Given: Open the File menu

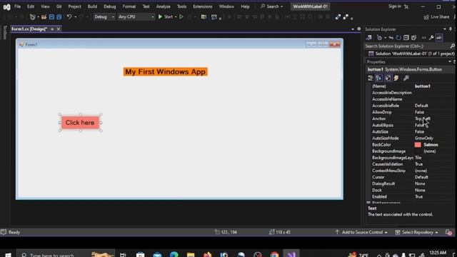Looking at the screenshot, I should point(17,6).
